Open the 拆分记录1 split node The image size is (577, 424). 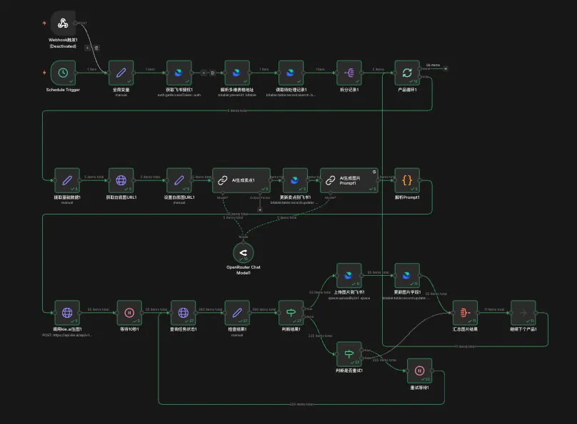[349, 73]
